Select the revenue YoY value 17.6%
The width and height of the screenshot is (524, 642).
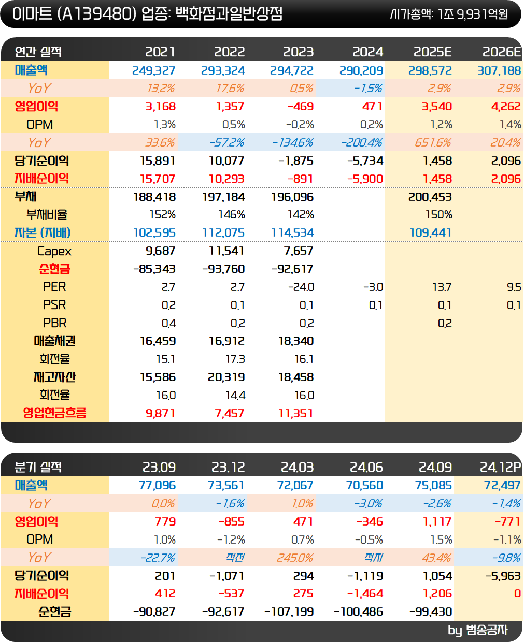coord(230,89)
